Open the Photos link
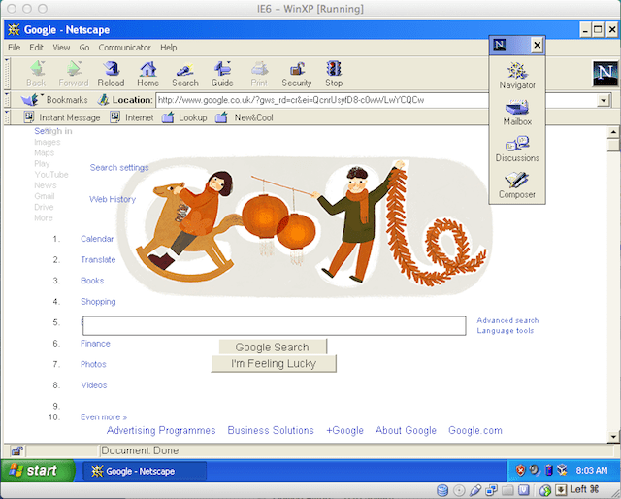Image resolution: width=621 pixels, height=499 pixels. point(93,364)
